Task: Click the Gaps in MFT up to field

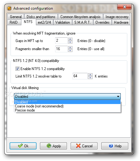Action: (61, 40)
